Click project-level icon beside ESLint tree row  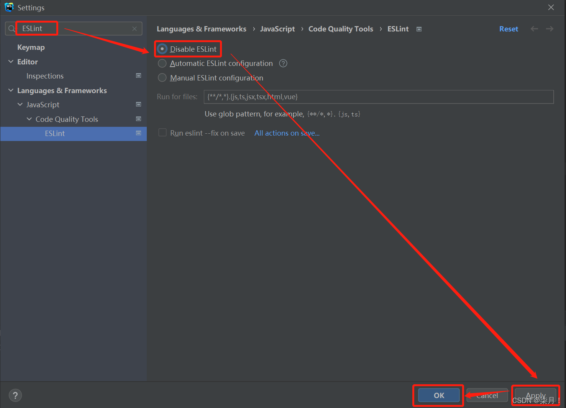[139, 133]
